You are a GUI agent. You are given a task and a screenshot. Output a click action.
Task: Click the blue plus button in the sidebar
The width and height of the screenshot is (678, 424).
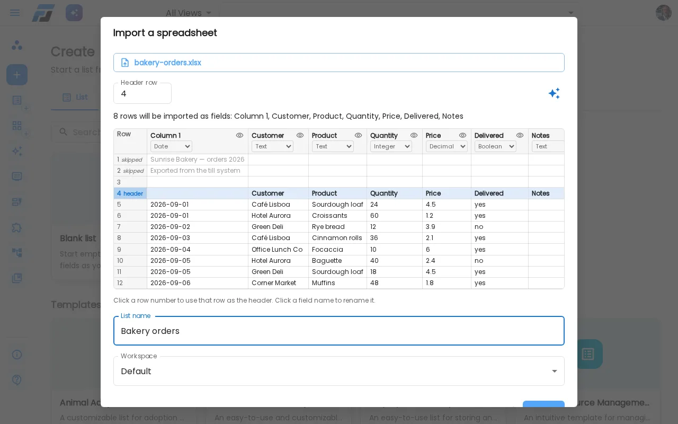pos(17,75)
